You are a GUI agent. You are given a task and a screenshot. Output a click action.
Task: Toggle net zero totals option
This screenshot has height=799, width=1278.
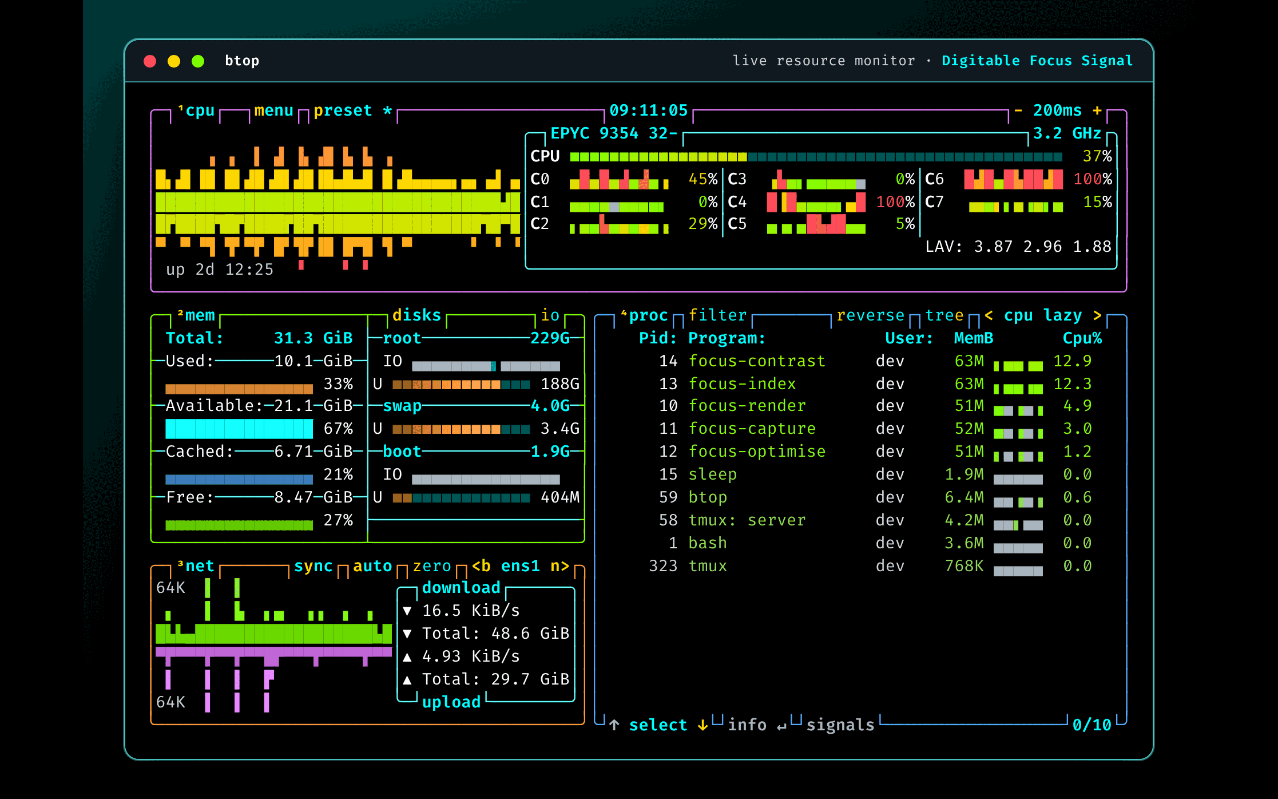[x=432, y=566]
